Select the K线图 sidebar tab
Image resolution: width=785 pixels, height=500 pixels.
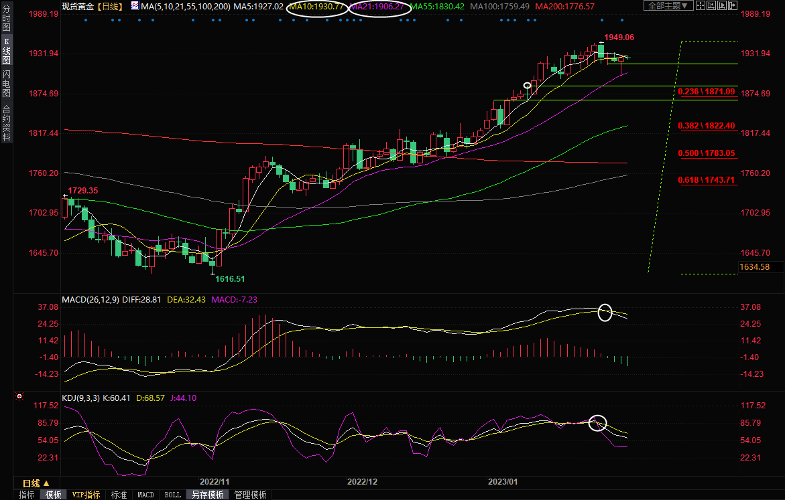click(x=7, y=51)
